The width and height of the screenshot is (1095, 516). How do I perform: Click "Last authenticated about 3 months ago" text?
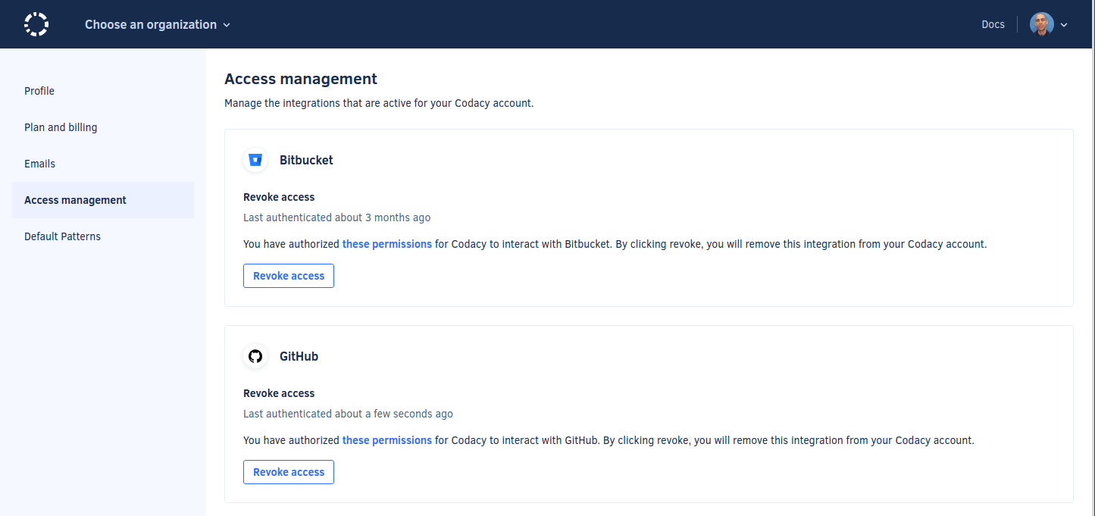(x=336, y=217)
